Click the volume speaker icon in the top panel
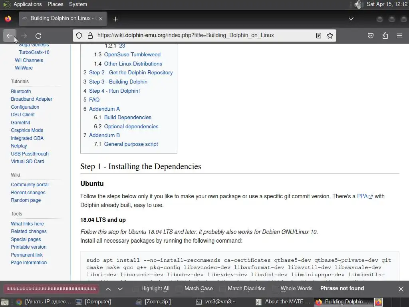The image size is (409, 307). [x=358, y=4]
